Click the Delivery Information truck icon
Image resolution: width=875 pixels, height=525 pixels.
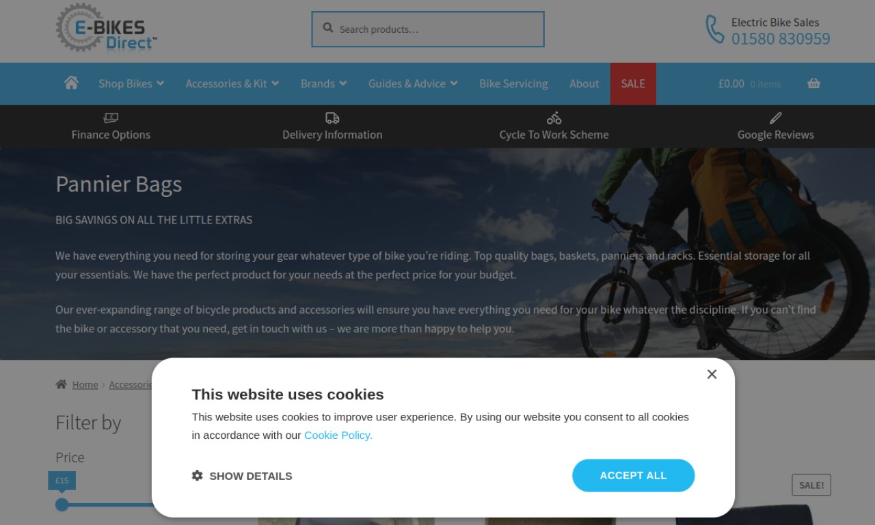pyautogui.click(x=332, y=118)
